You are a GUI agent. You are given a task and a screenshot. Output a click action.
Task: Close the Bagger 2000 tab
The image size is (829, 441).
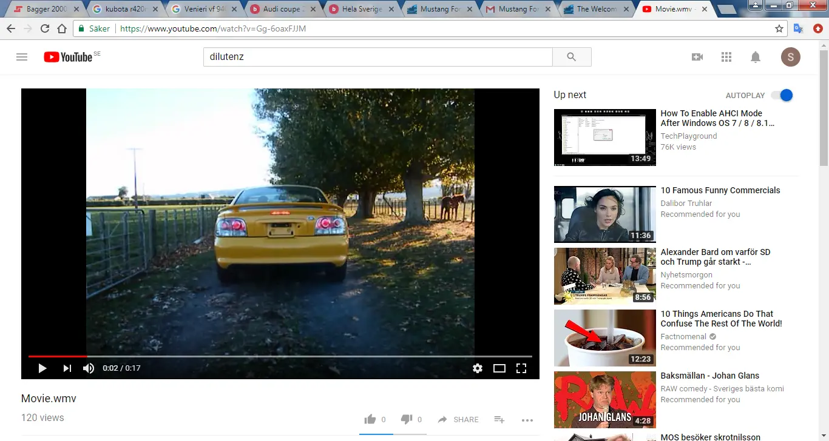click(x=76, y=9)
